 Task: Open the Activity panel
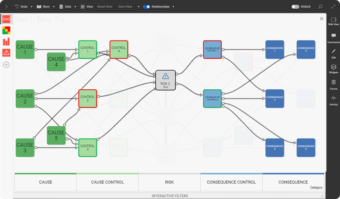click(x=333, y=100)
